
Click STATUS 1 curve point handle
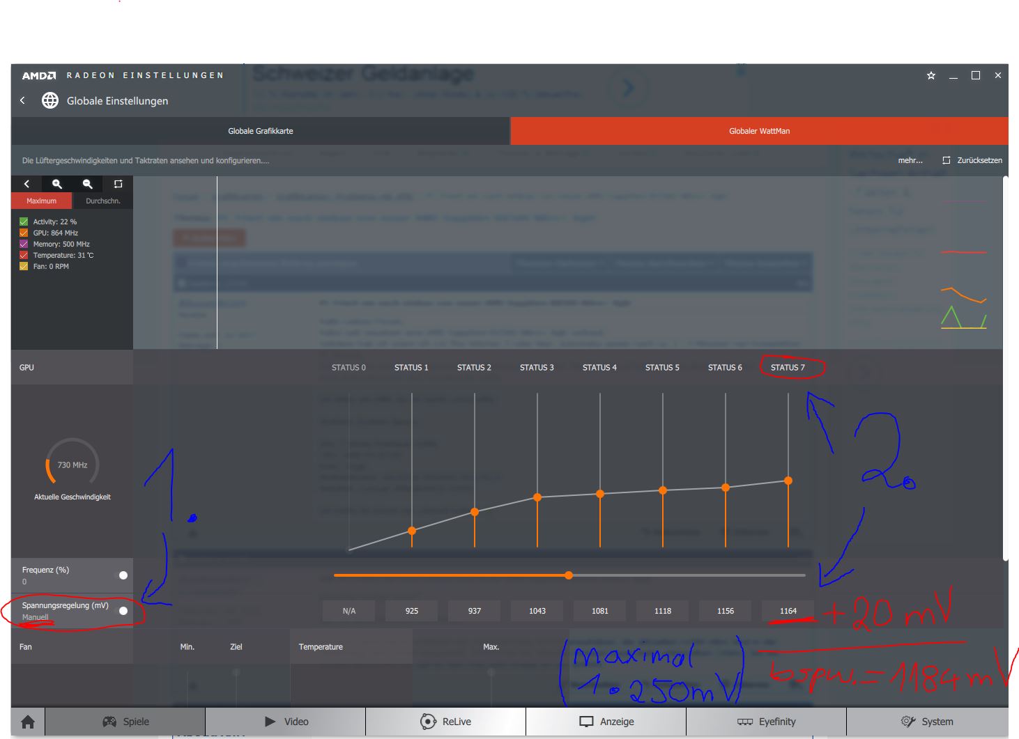point(412,531)
